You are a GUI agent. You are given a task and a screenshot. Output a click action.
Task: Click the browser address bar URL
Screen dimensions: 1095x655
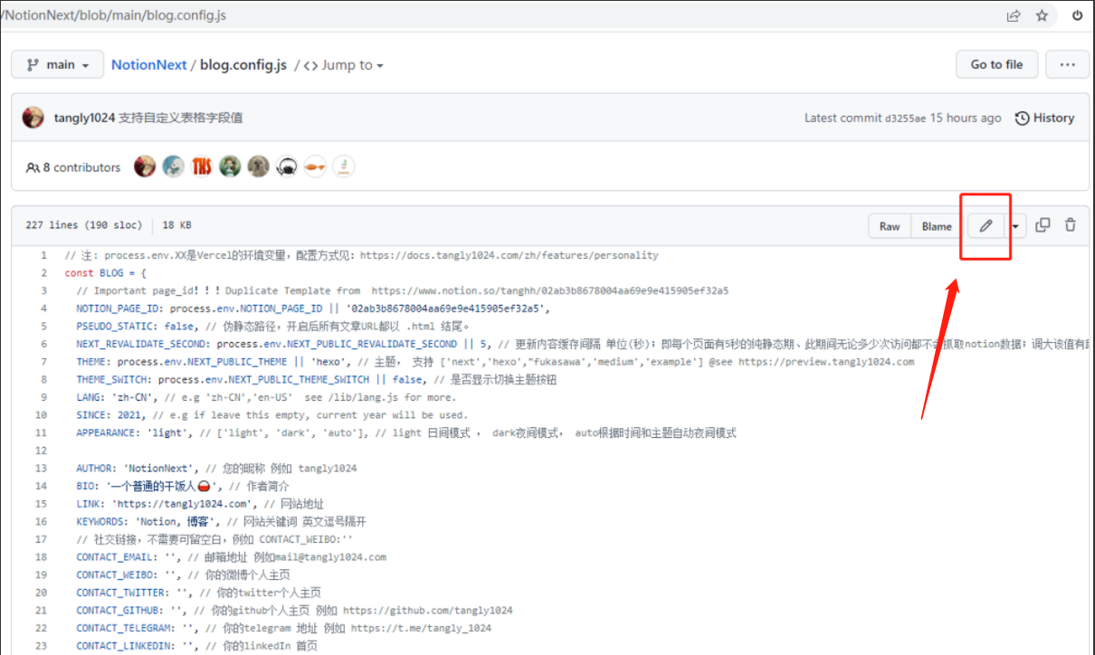pos(113,15)
